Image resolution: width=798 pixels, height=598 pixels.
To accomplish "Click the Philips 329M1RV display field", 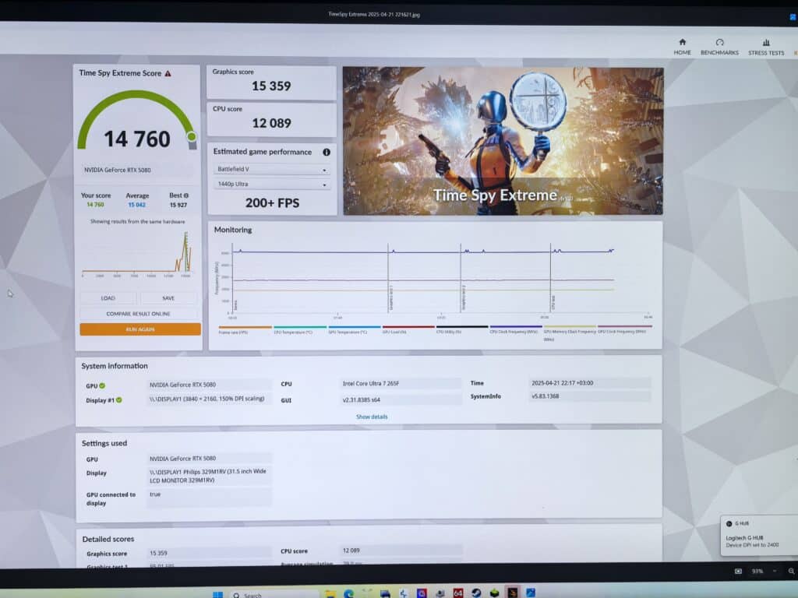I will pyautogui.click(x=209, y=476).
